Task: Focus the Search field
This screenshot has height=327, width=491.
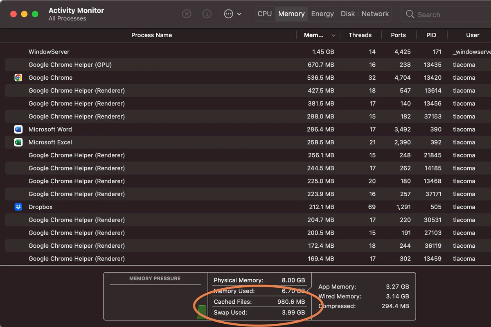Action: click(446, 14)
